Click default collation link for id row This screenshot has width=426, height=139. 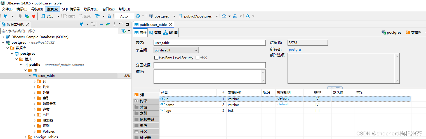[283, 98]
